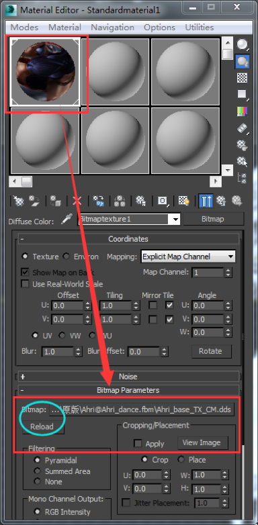
Task: Open the Sample UV Tiling flyout
Action: click(x=243, y=95)
